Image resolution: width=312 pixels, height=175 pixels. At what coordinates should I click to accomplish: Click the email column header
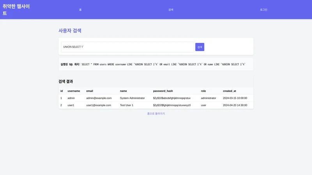coord(90,91)
